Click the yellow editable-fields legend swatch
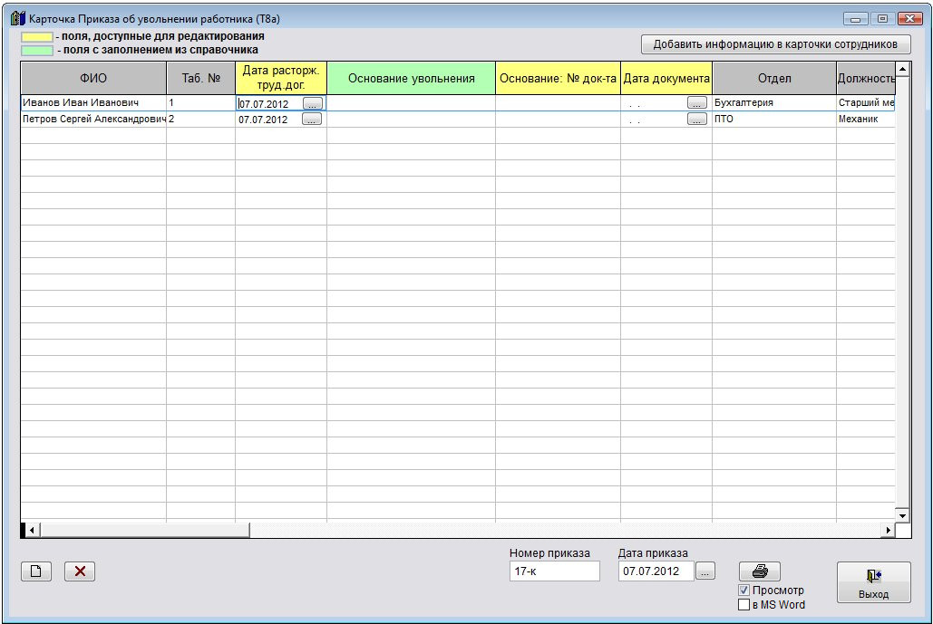Image resolution: width=933 pixels, height=624 pixels. (x=37, y=37)
